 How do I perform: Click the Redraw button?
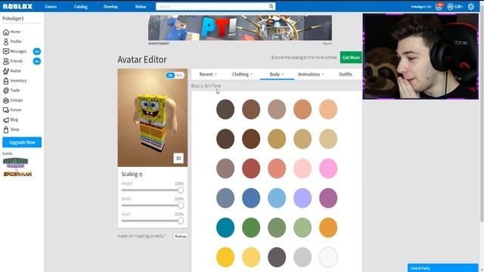[180, 236]
